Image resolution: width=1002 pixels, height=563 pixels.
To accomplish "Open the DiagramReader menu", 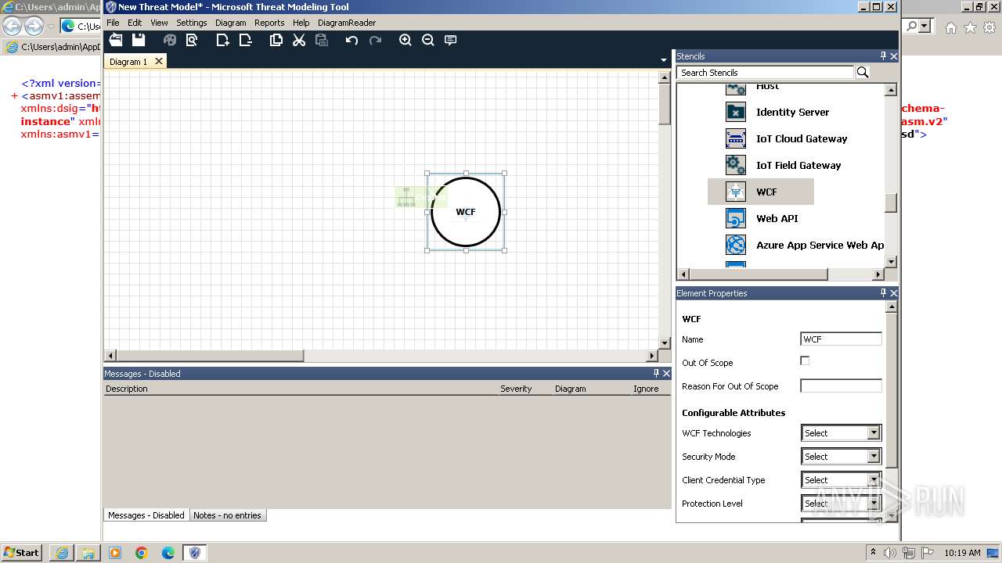I will (347, 23).
